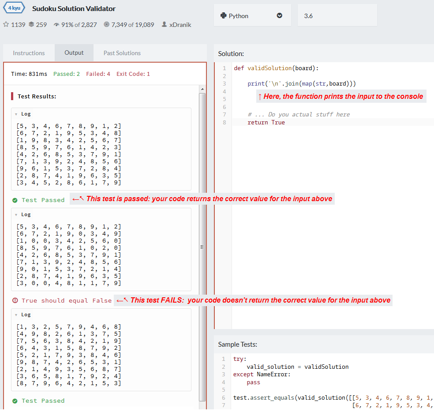
Task: Click the Python logo icon in language selector
Action: [x=223, y=15]
